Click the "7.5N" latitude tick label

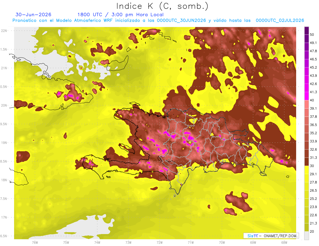pyautogui.click(x=4, y=198)
